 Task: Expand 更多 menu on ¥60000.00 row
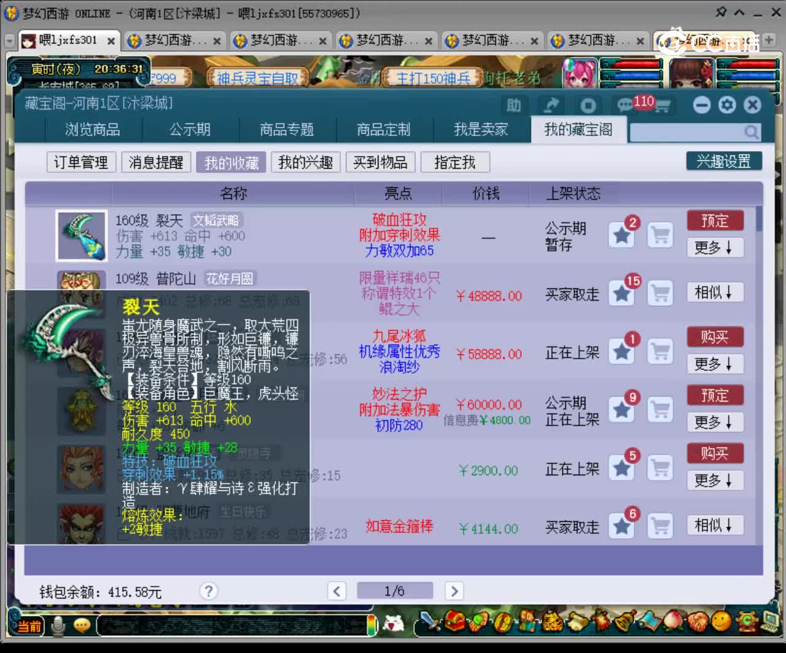715,422
